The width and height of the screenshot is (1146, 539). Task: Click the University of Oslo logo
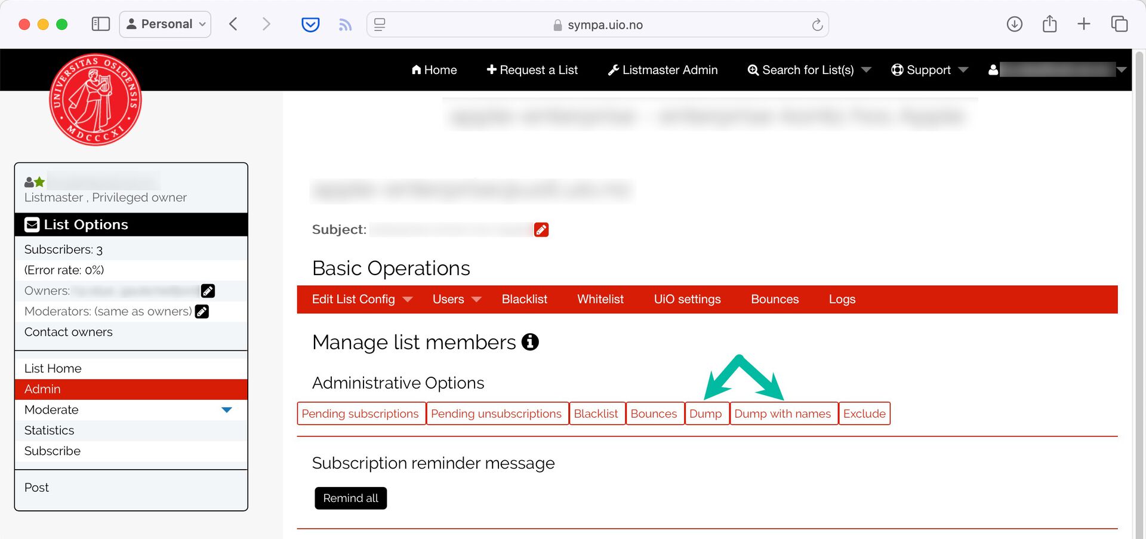pyautogui.click(x=95, y=100)
